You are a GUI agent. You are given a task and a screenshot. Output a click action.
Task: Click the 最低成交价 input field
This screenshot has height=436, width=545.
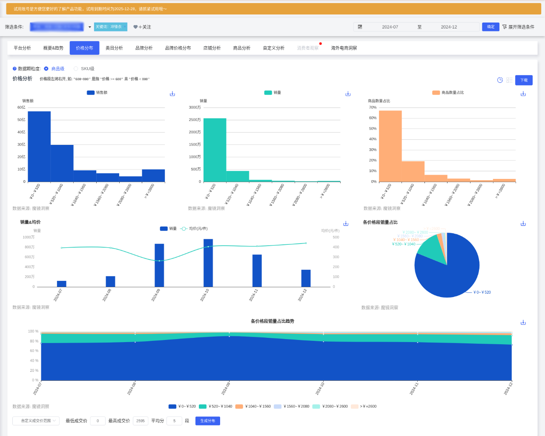pyautogui.click(x=98, y=421)
